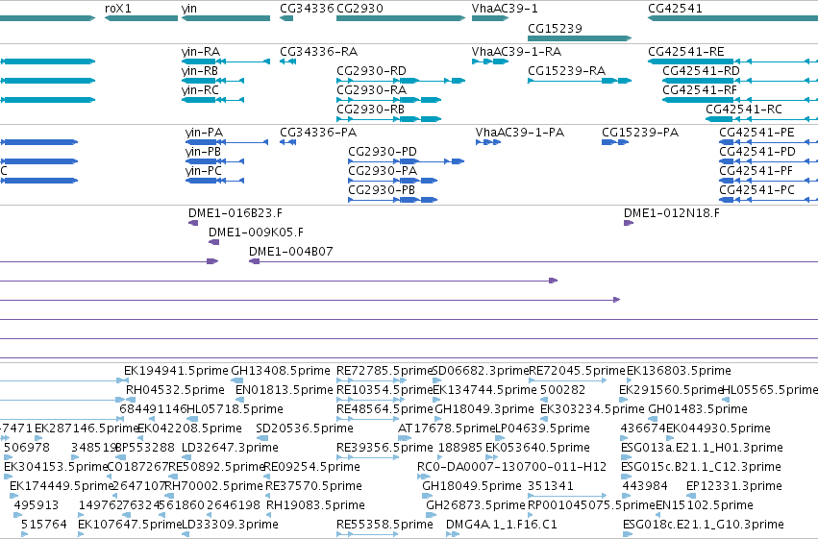Click protein CG34336-PA
Image resolution: width=818 pixels, height=539 pixels.
pos(318,133)
